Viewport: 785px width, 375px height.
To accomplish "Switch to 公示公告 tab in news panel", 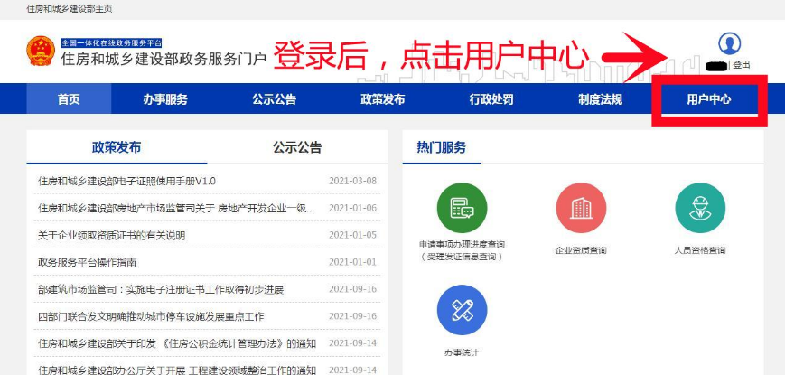I will (x=297, y=148).
